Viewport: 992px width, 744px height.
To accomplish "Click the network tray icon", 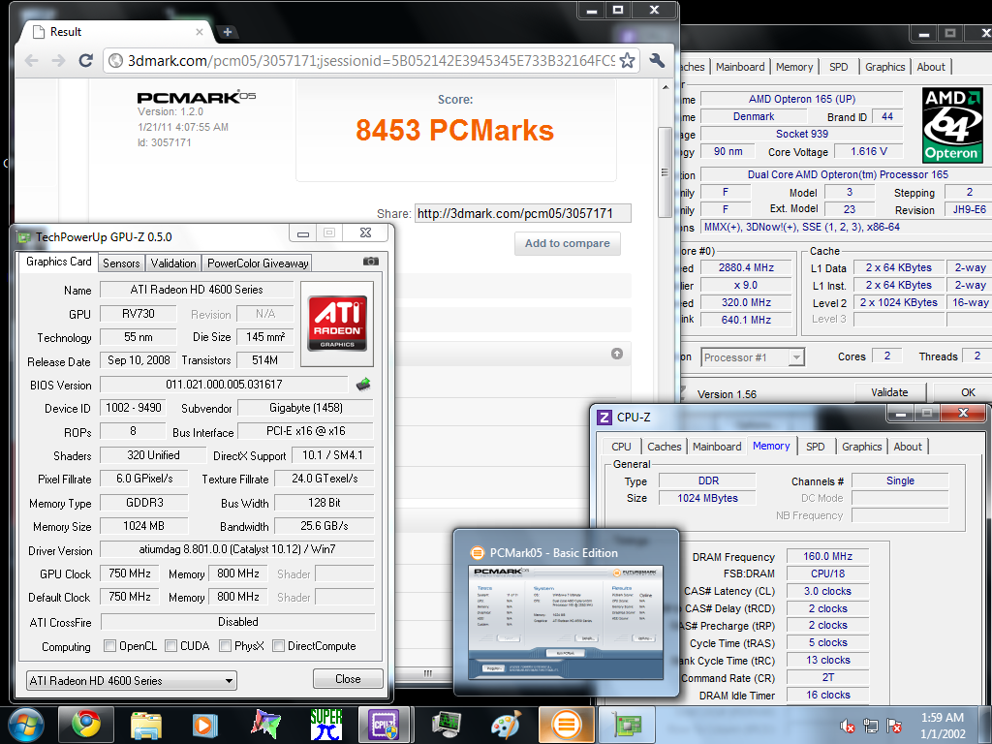I will [x=871, y=726].
